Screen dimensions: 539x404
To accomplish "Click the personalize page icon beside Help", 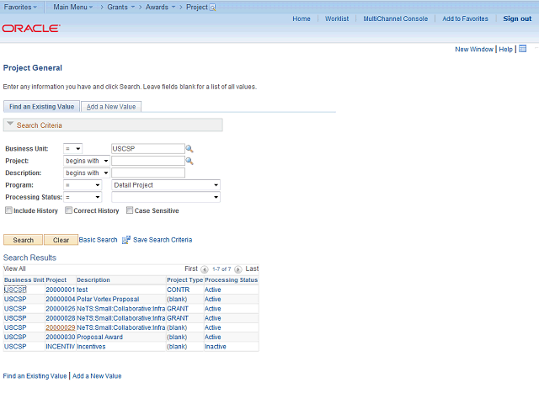I will pos(522,49).
